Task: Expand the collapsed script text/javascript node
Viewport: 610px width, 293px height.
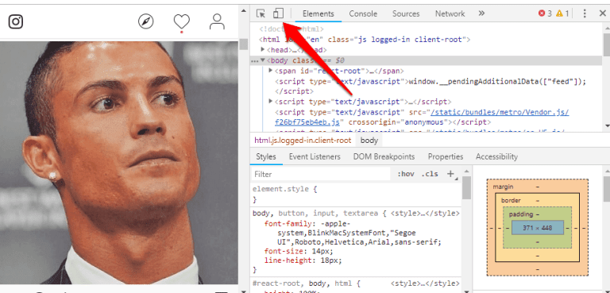Action: coord(271,102)
